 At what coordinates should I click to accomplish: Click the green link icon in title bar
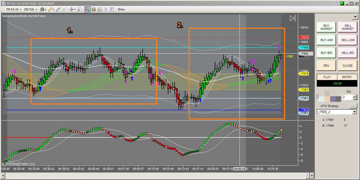tap(342, 3)
